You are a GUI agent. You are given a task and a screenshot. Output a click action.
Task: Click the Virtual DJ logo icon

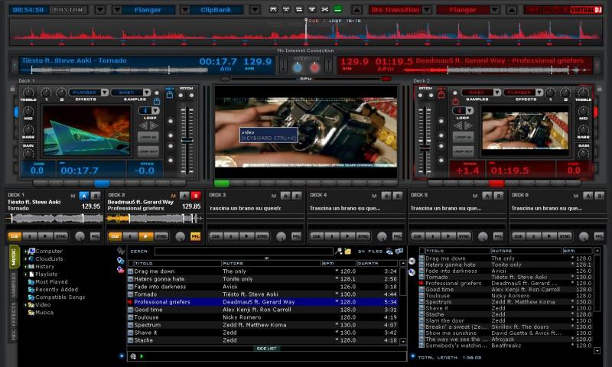click(586, 10)
